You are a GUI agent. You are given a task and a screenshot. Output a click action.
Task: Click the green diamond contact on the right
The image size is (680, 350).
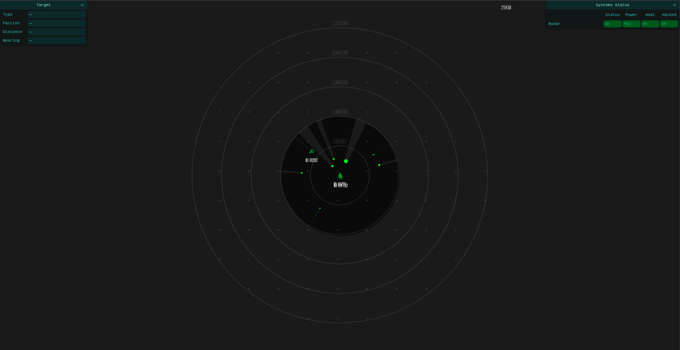pos(379,165)
